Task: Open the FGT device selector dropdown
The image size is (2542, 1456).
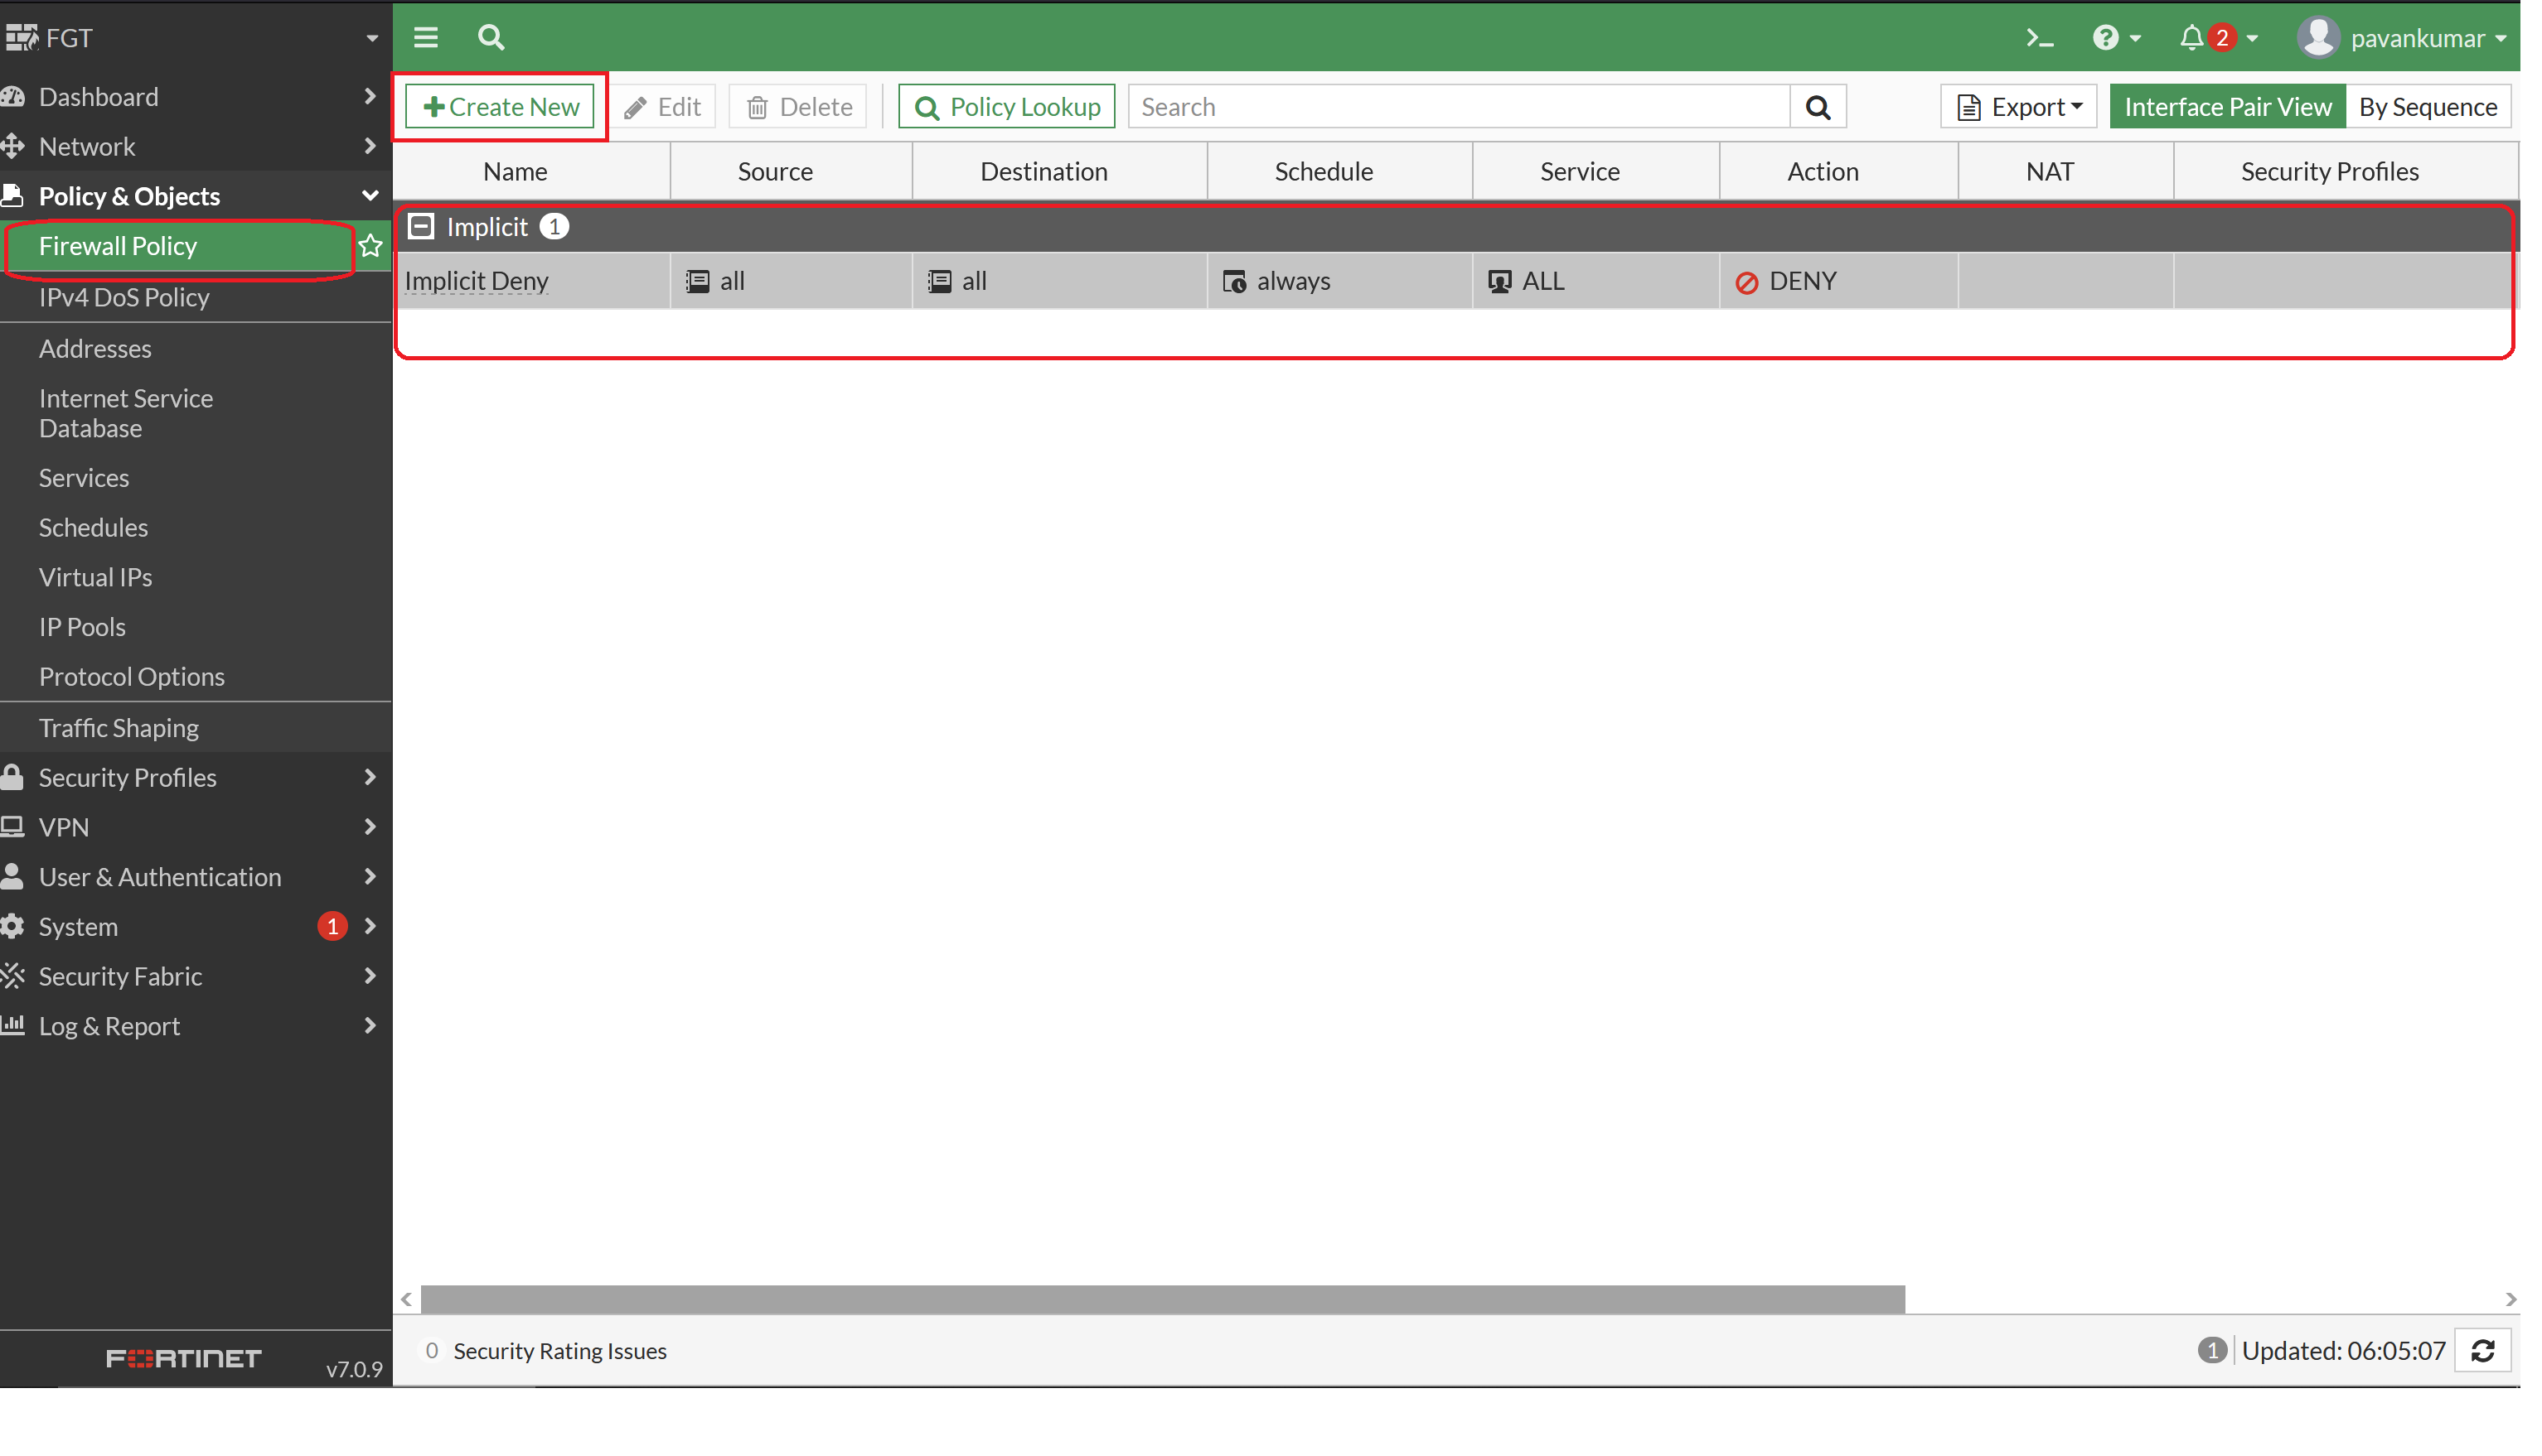Action: (373, 37)
